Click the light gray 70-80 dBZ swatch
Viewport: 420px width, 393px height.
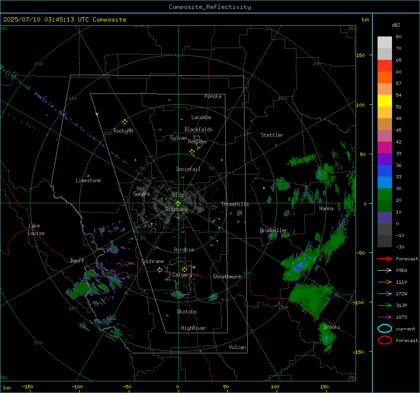point(385,43)
